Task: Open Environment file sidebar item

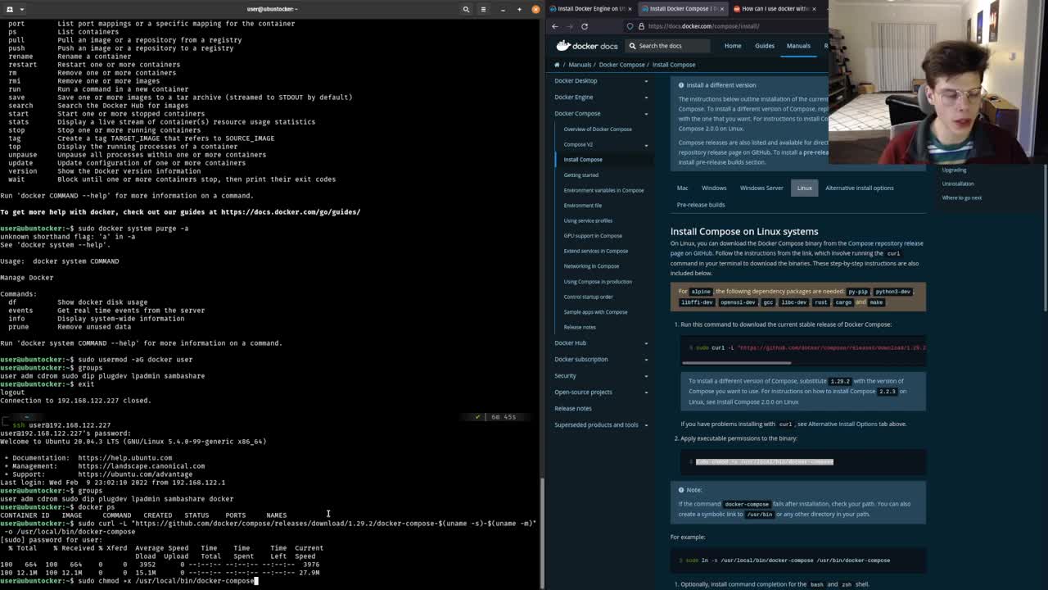Action: pyautogui.click(x=582, y=205)
